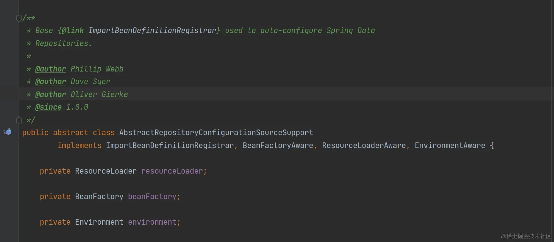Click the Environment field type
Image resolution: width=554 pixels, height=242 pixels.
click(99, 222)
